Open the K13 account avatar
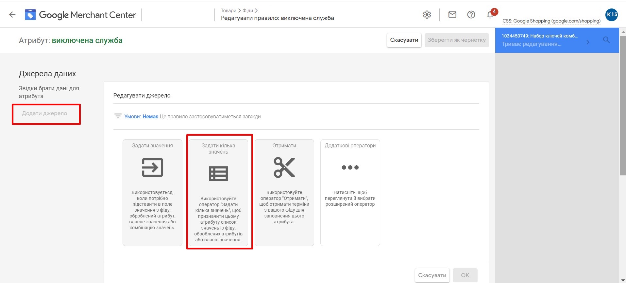This screenshot has height=283, width=626. click(612, 15)
